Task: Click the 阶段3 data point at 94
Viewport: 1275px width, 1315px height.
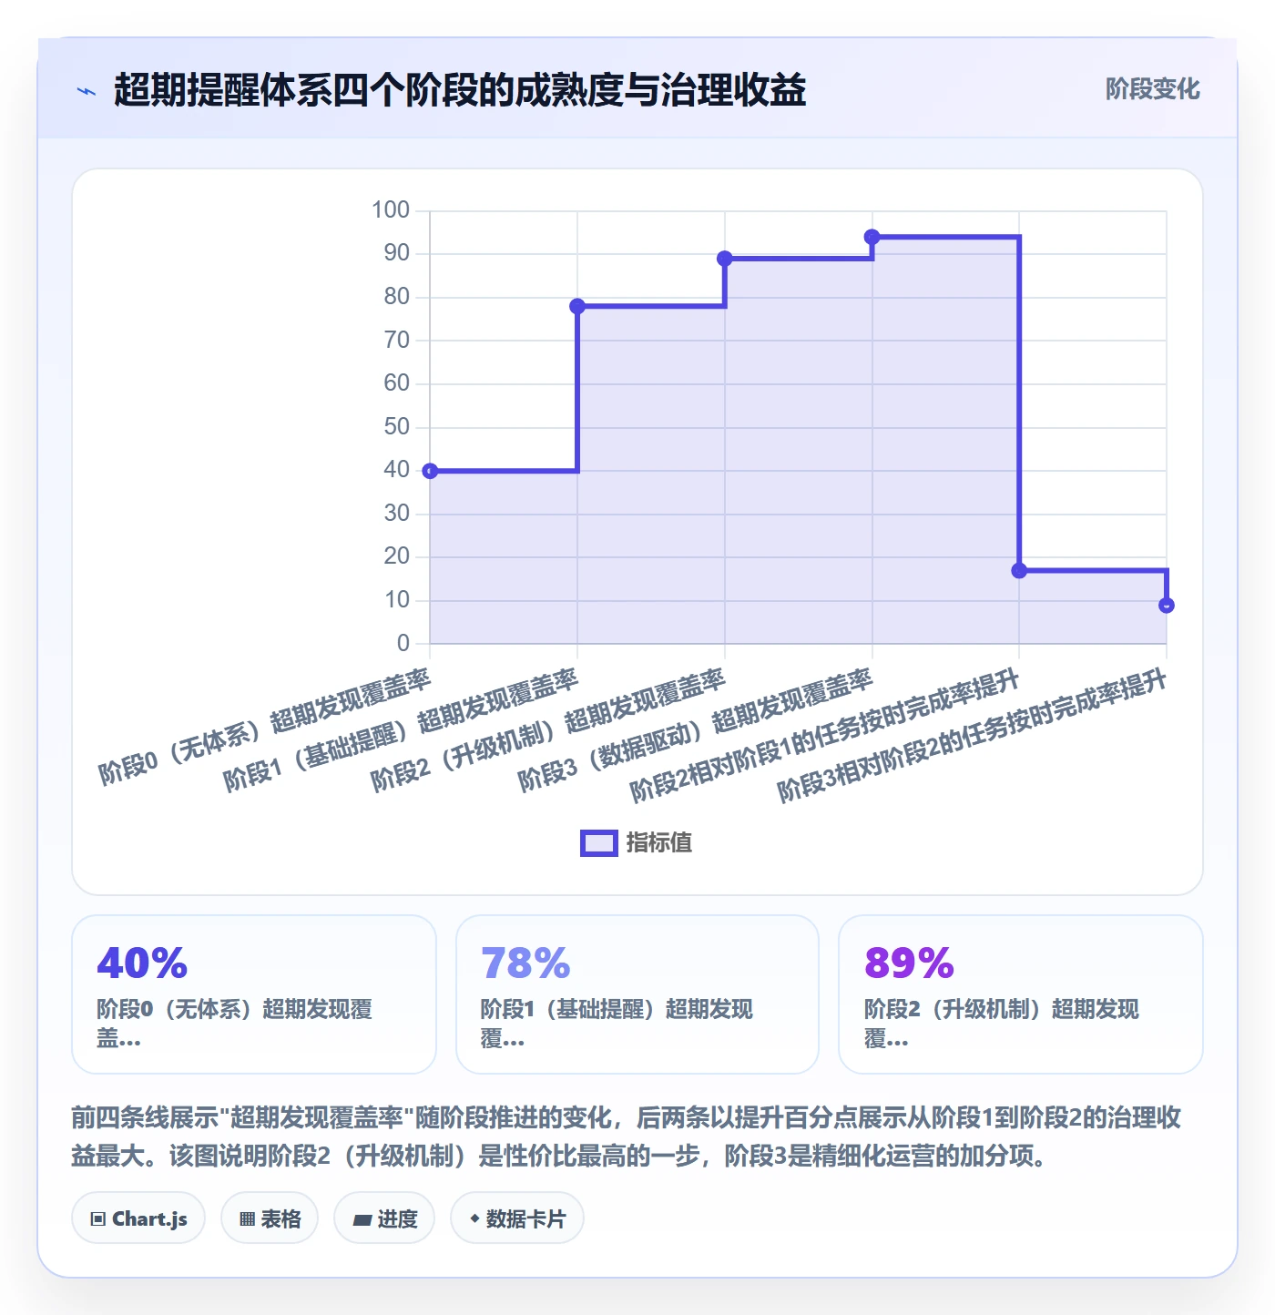Action: pos(872,237)
